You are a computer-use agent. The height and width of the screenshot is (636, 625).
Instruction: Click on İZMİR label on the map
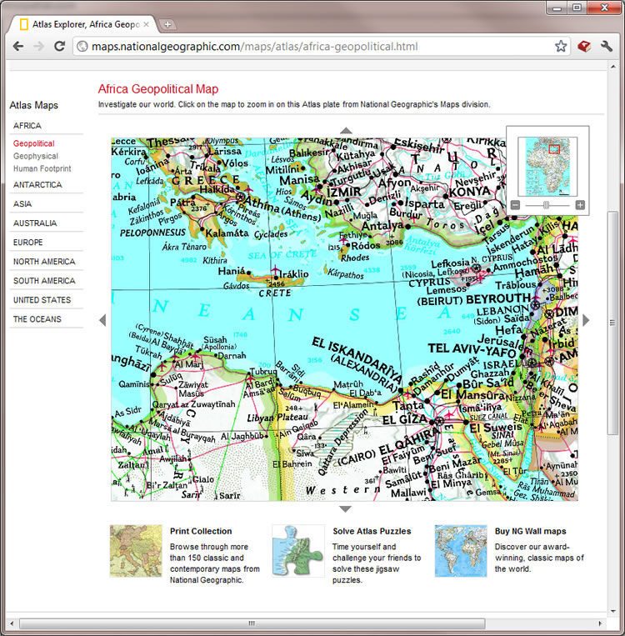tap(344, 192)
